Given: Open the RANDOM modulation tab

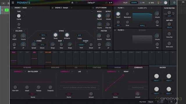Looking at the screenshot, I should click(117, 67).
